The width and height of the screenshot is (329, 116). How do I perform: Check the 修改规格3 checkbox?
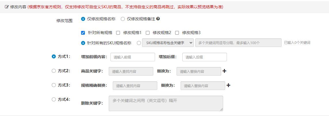[x=177, y=33]
